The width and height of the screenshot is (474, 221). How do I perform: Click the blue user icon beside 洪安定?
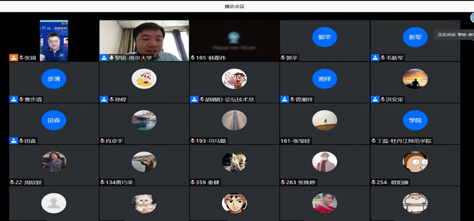tap(375, 99)
